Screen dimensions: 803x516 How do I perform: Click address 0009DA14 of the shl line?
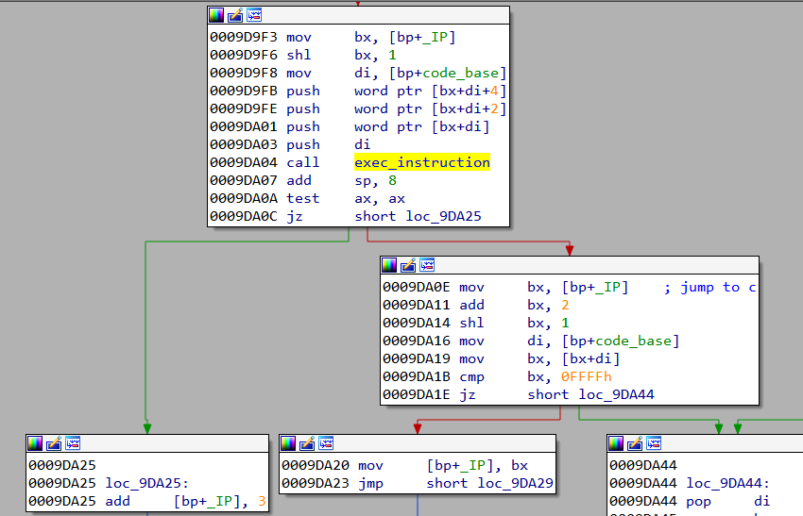(417, 324)
